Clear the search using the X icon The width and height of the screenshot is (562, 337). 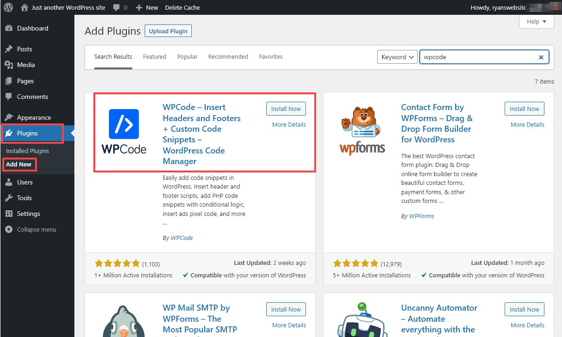click(541, 57)
